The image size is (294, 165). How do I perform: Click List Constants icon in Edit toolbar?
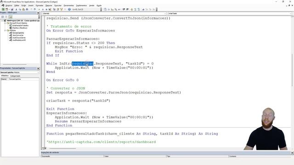pyautogui.click(x=108, y=9)
